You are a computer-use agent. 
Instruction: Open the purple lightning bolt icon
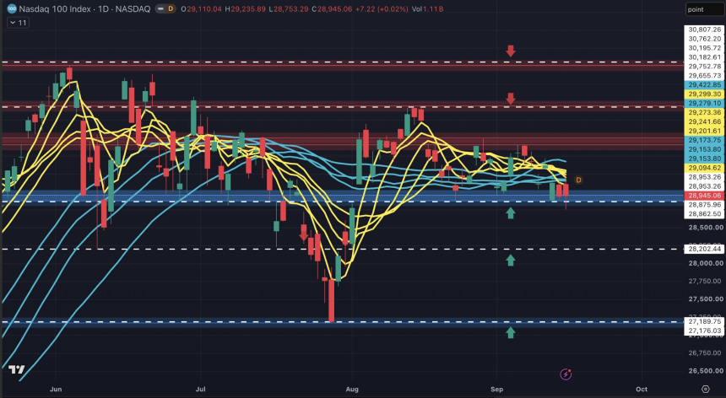click(x=566, y=374)
